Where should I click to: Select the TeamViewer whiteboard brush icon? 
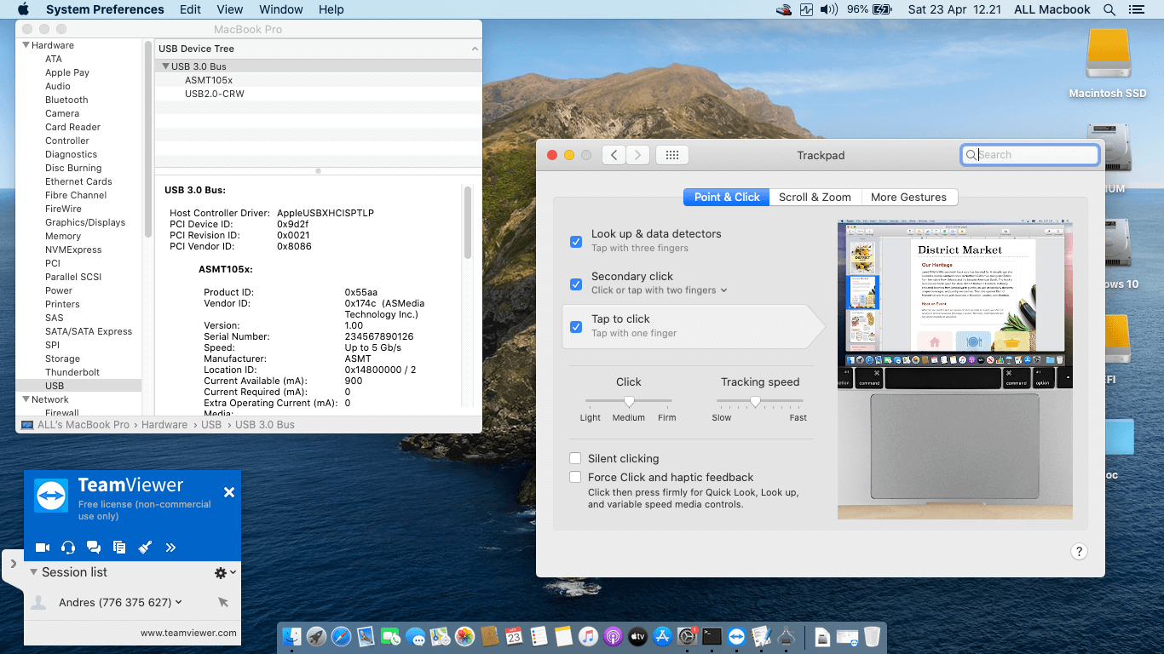(x=145, y=548)
